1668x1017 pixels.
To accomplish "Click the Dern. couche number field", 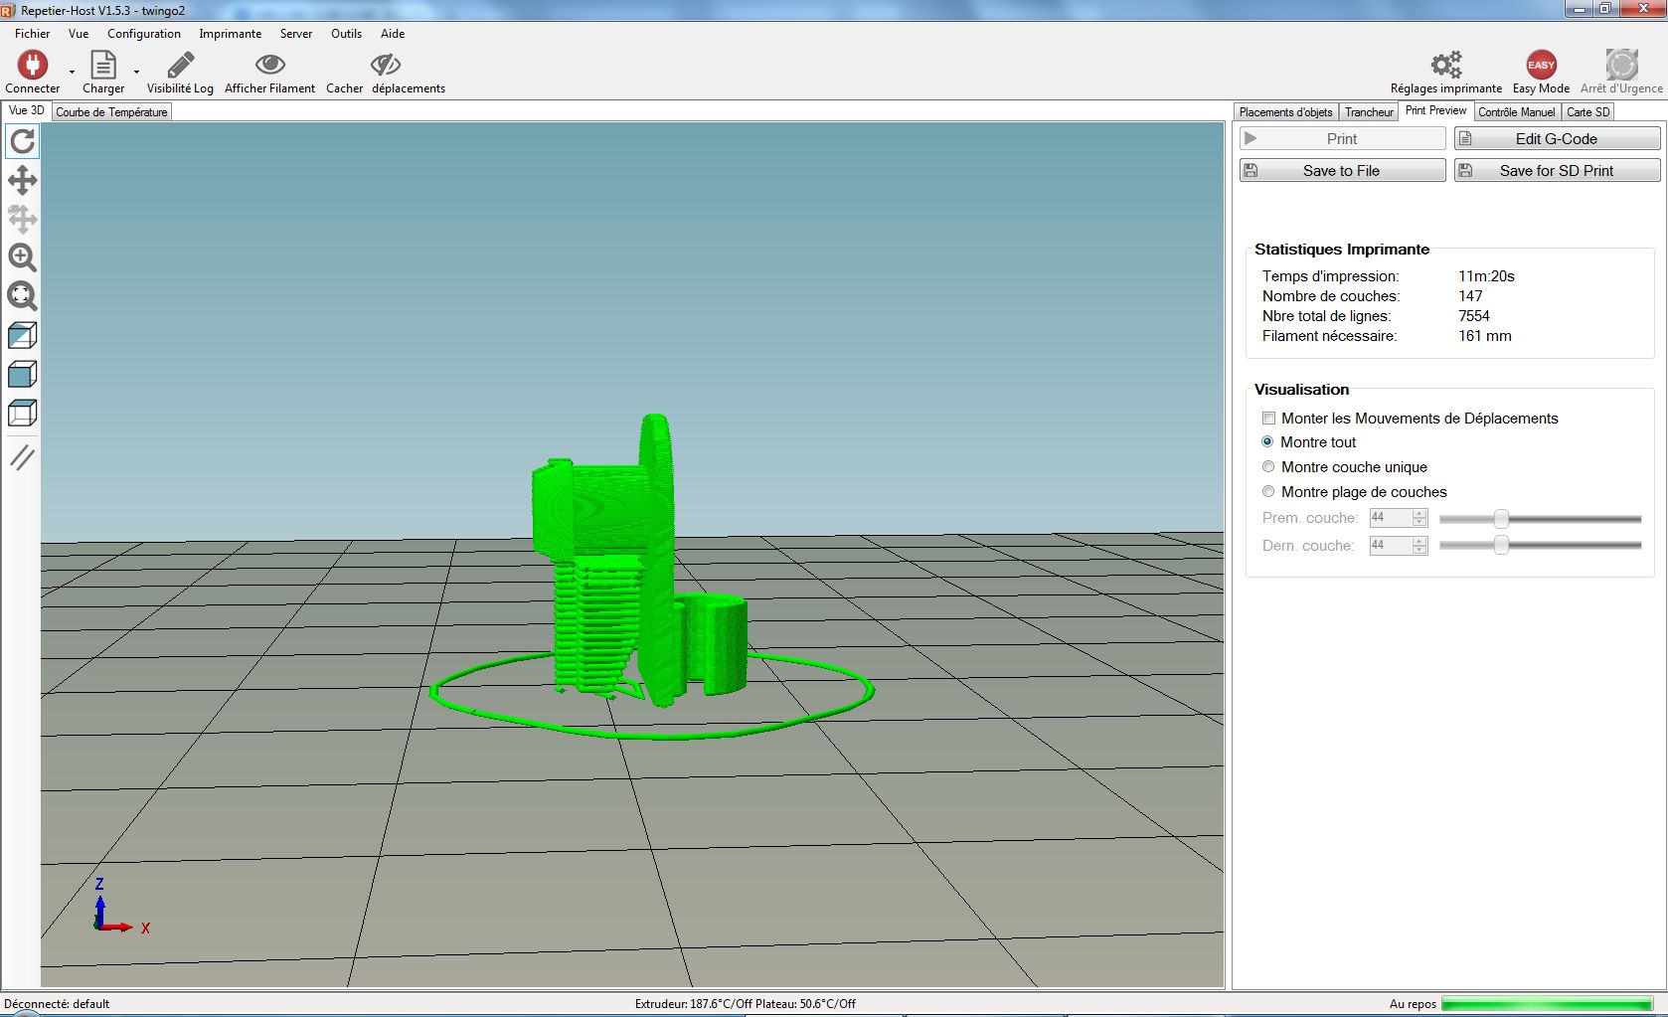I will pos(1390,546).
